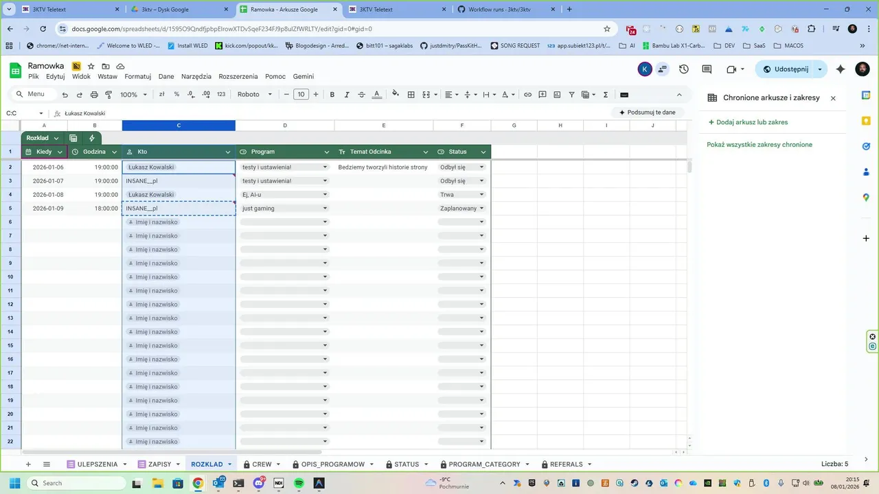
Task: Open the Program dropdown in row 5
Action: point(325,209)
